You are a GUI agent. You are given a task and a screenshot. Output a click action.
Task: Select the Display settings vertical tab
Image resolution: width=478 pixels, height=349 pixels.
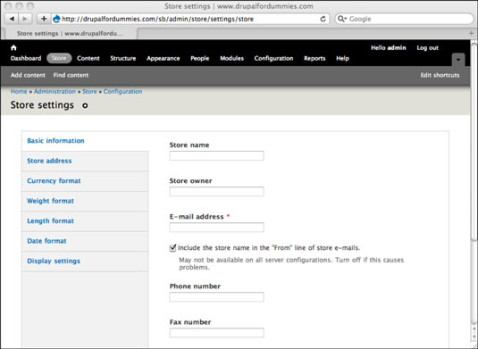click(85, 262)
